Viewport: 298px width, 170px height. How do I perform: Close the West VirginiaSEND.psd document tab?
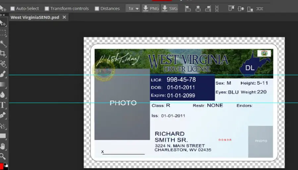(64, 17)
